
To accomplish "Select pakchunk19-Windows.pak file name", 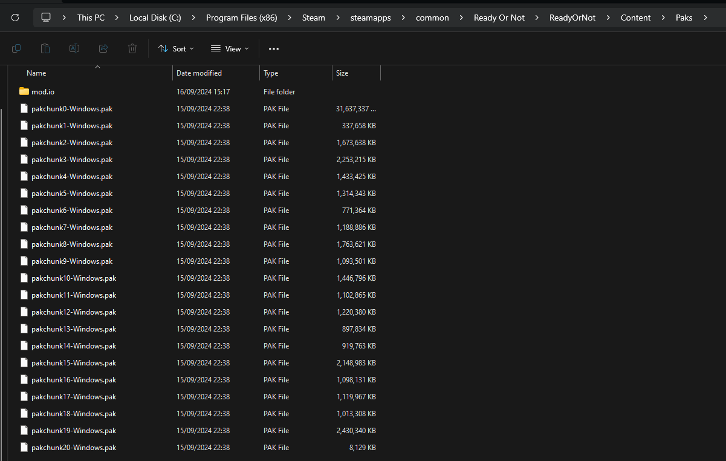I will coord(74,430).
